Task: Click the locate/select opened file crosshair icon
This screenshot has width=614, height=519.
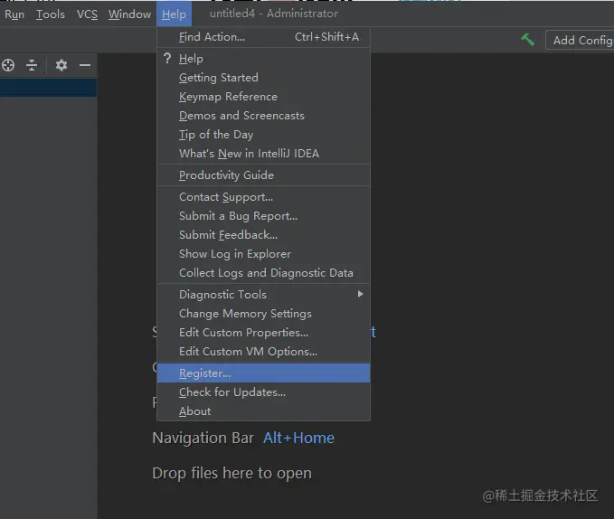Action: [8, 65]
